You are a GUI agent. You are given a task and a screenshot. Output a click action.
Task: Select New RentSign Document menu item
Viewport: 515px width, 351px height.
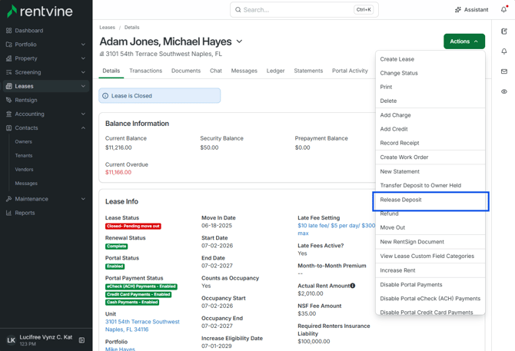coord(430,242)
